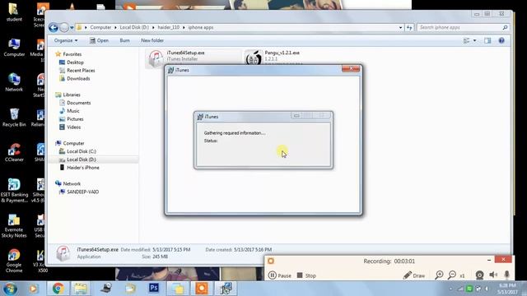Select the iTunes64Setup.exe file
The width and height of the screenshot is (527, 296).
[x=194, y=58]
